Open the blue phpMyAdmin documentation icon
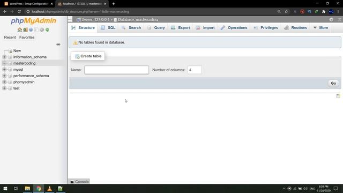This screenshot has height=193, width=343. click(x=31, y=30)
